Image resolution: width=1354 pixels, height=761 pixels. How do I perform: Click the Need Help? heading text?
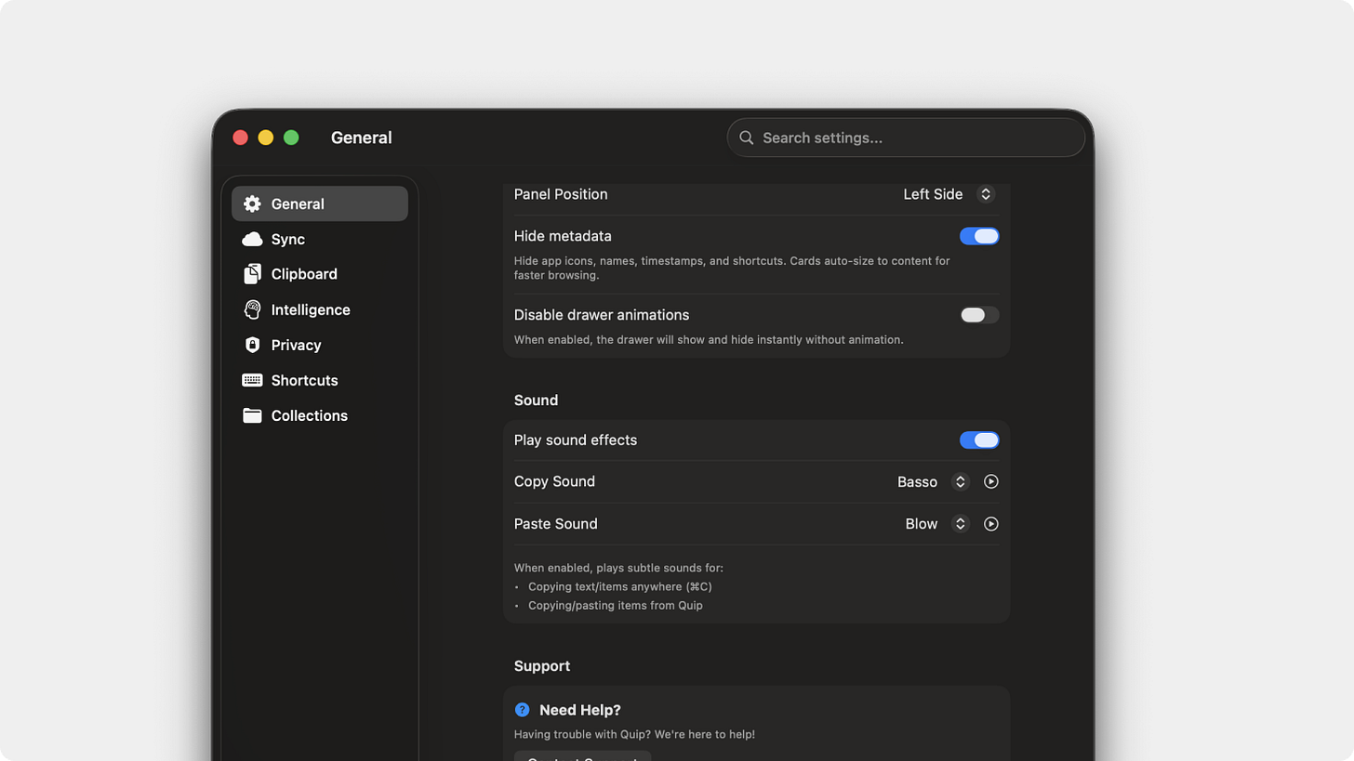pos(580,710)
